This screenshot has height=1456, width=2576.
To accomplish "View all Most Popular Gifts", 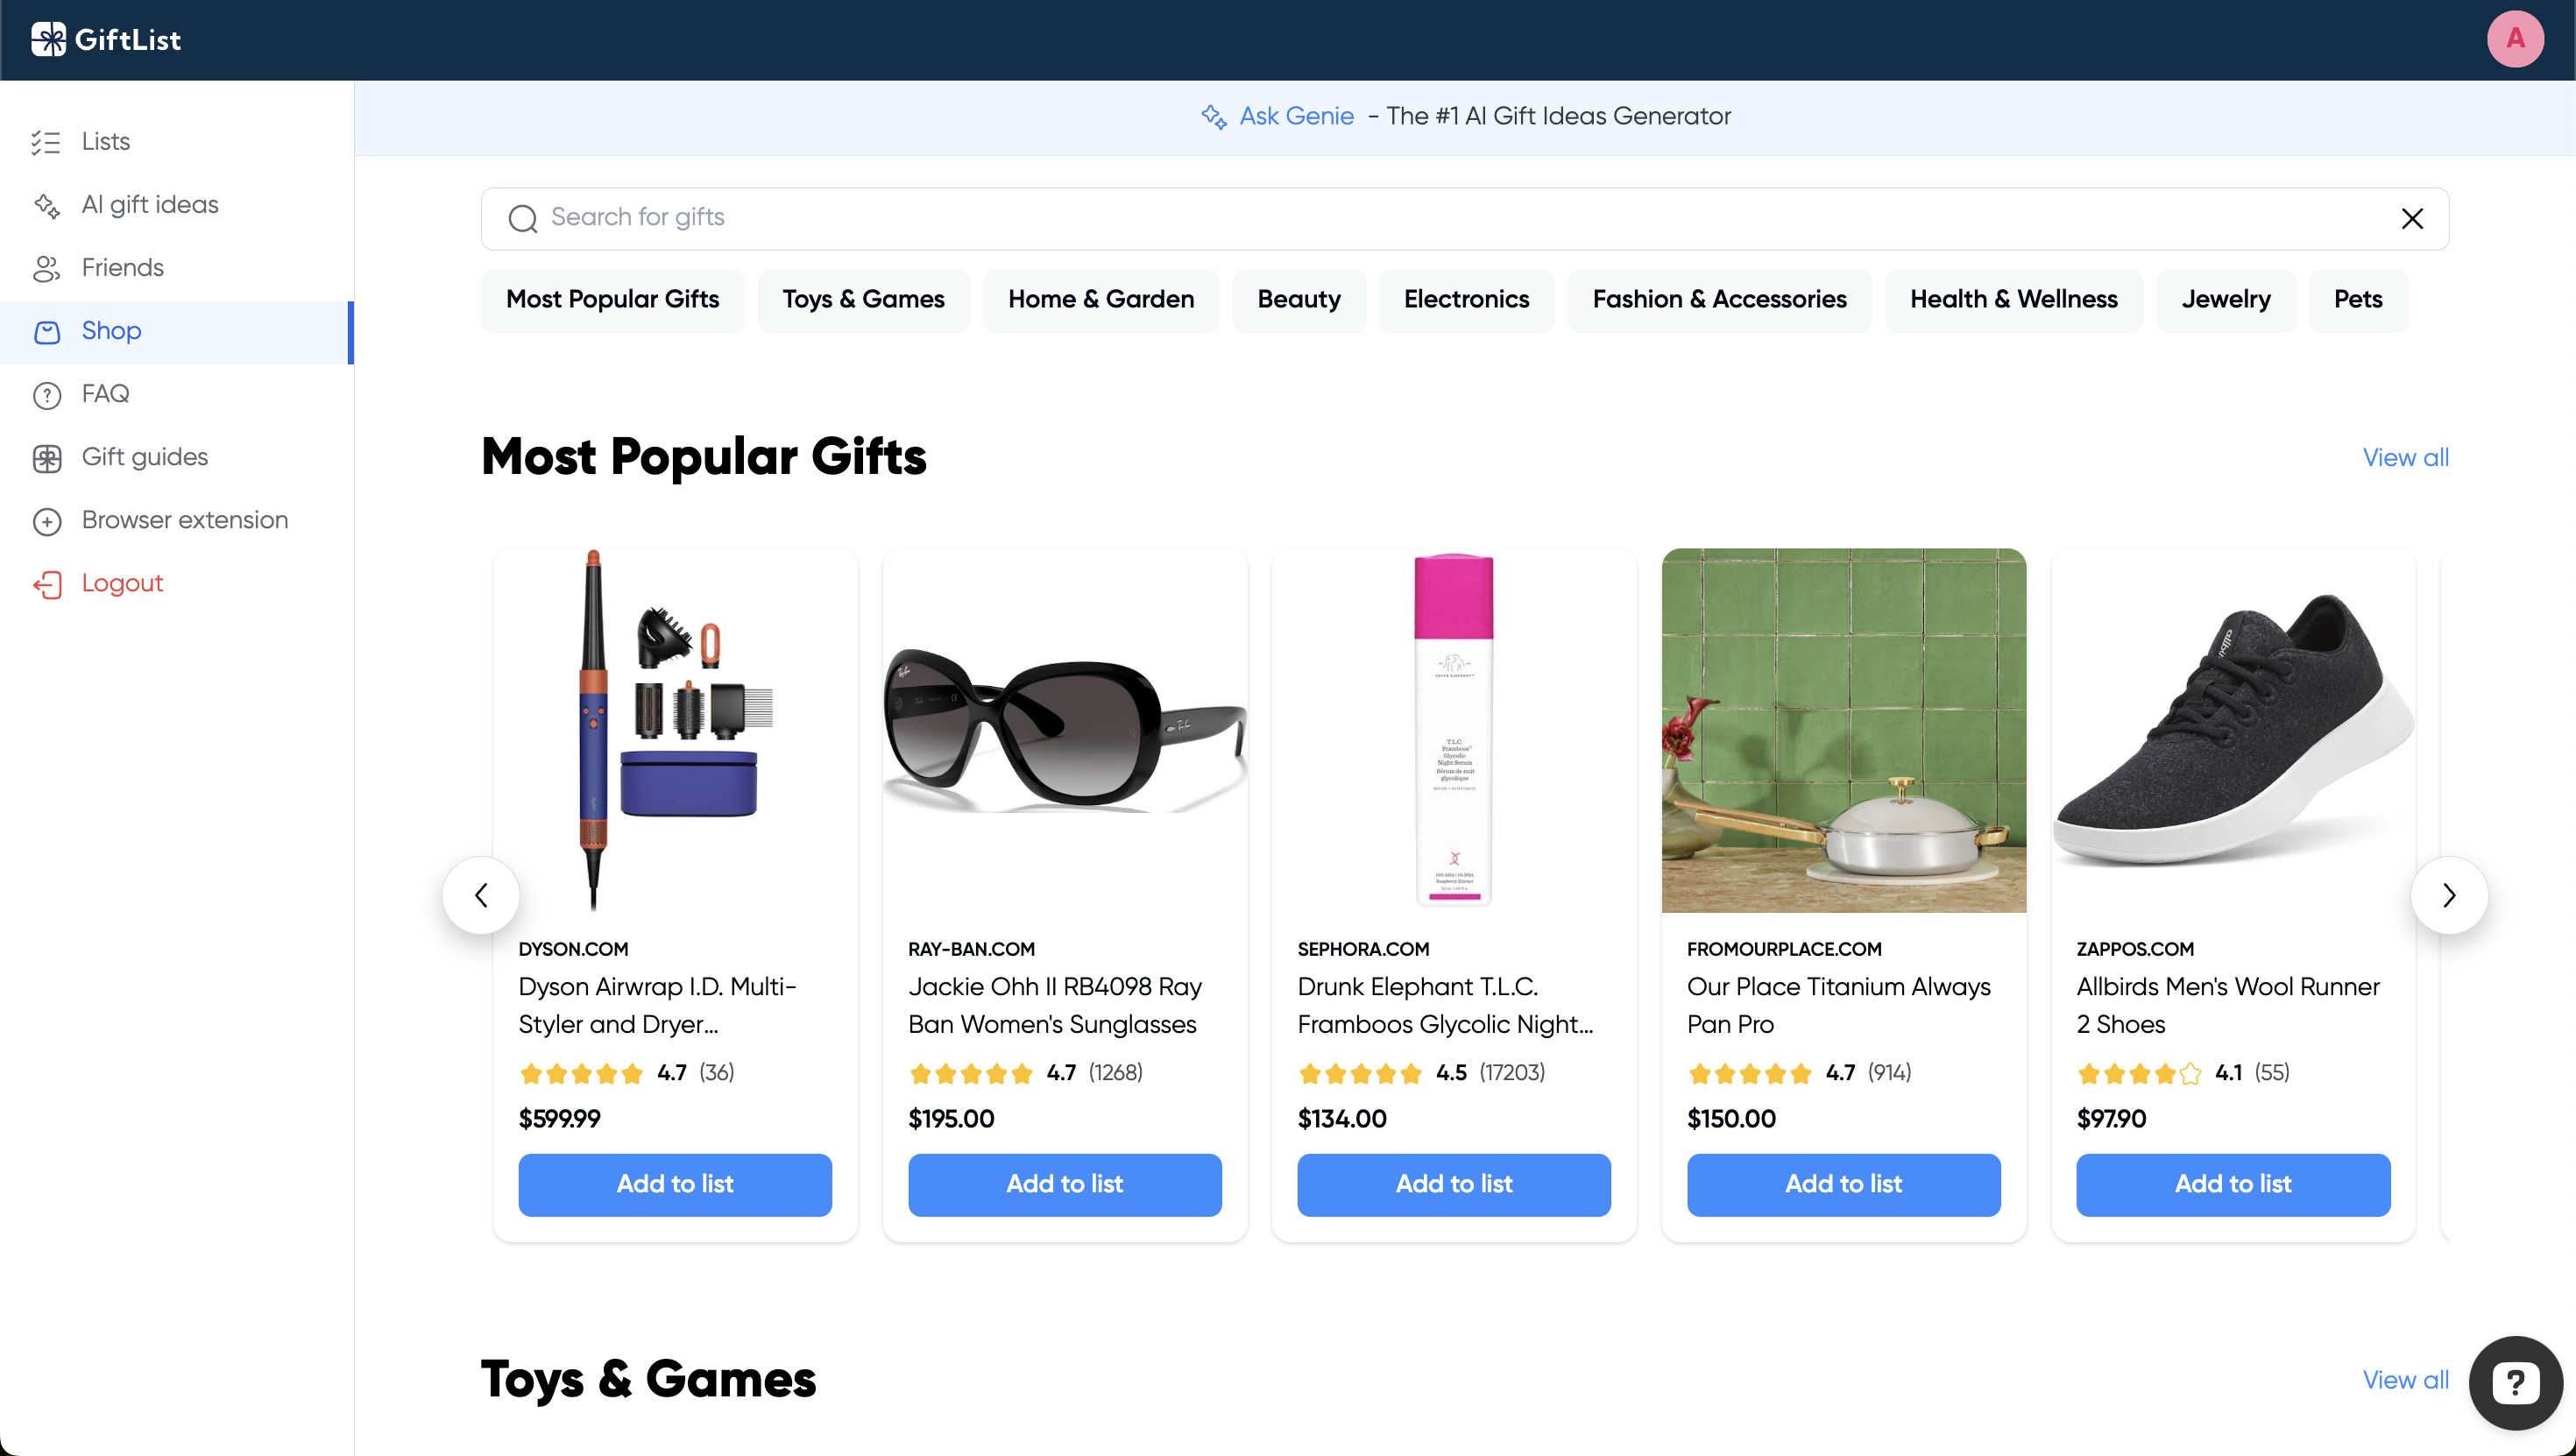I will tap(2405, 458).
